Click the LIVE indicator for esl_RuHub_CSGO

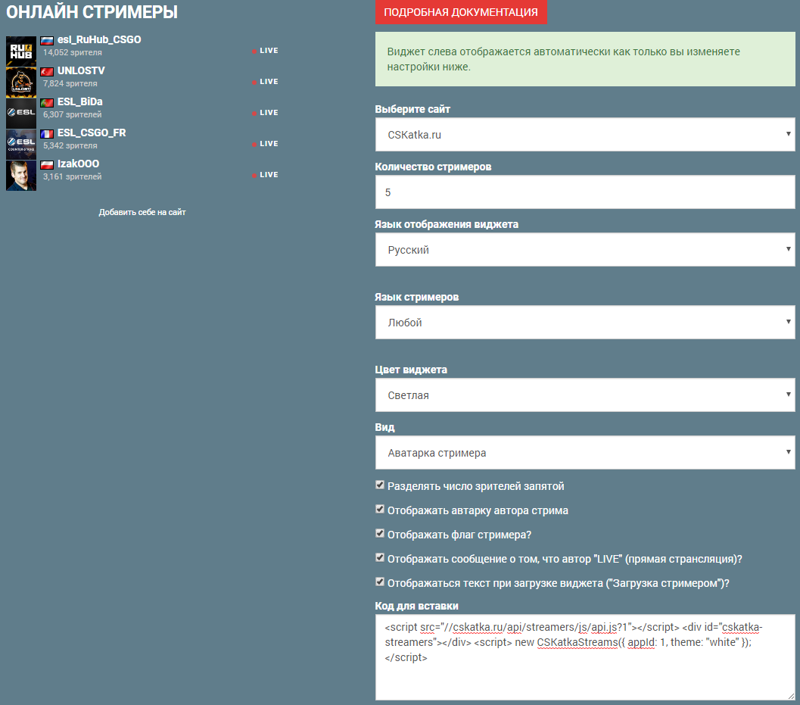tap(266, 51)
